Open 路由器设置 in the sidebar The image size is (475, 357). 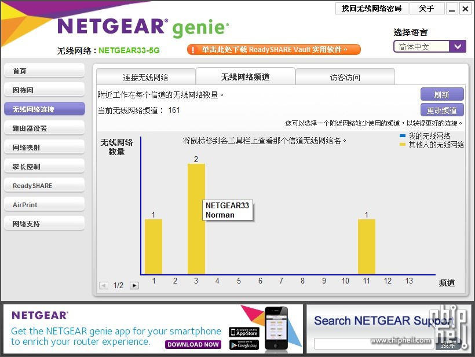coord(44,128)
